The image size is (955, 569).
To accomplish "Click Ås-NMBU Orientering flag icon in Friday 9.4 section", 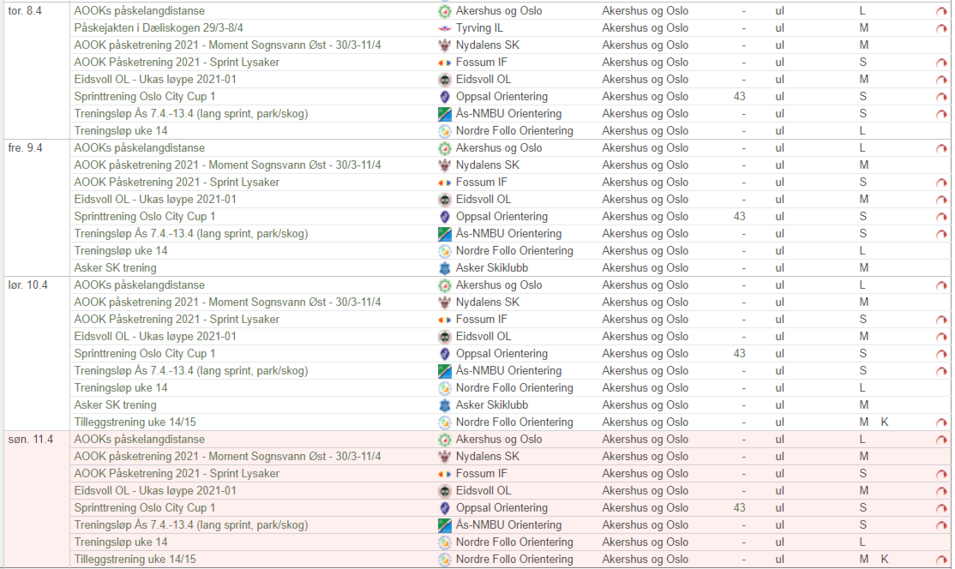I will pyautogui.click(x=444, y=234).
